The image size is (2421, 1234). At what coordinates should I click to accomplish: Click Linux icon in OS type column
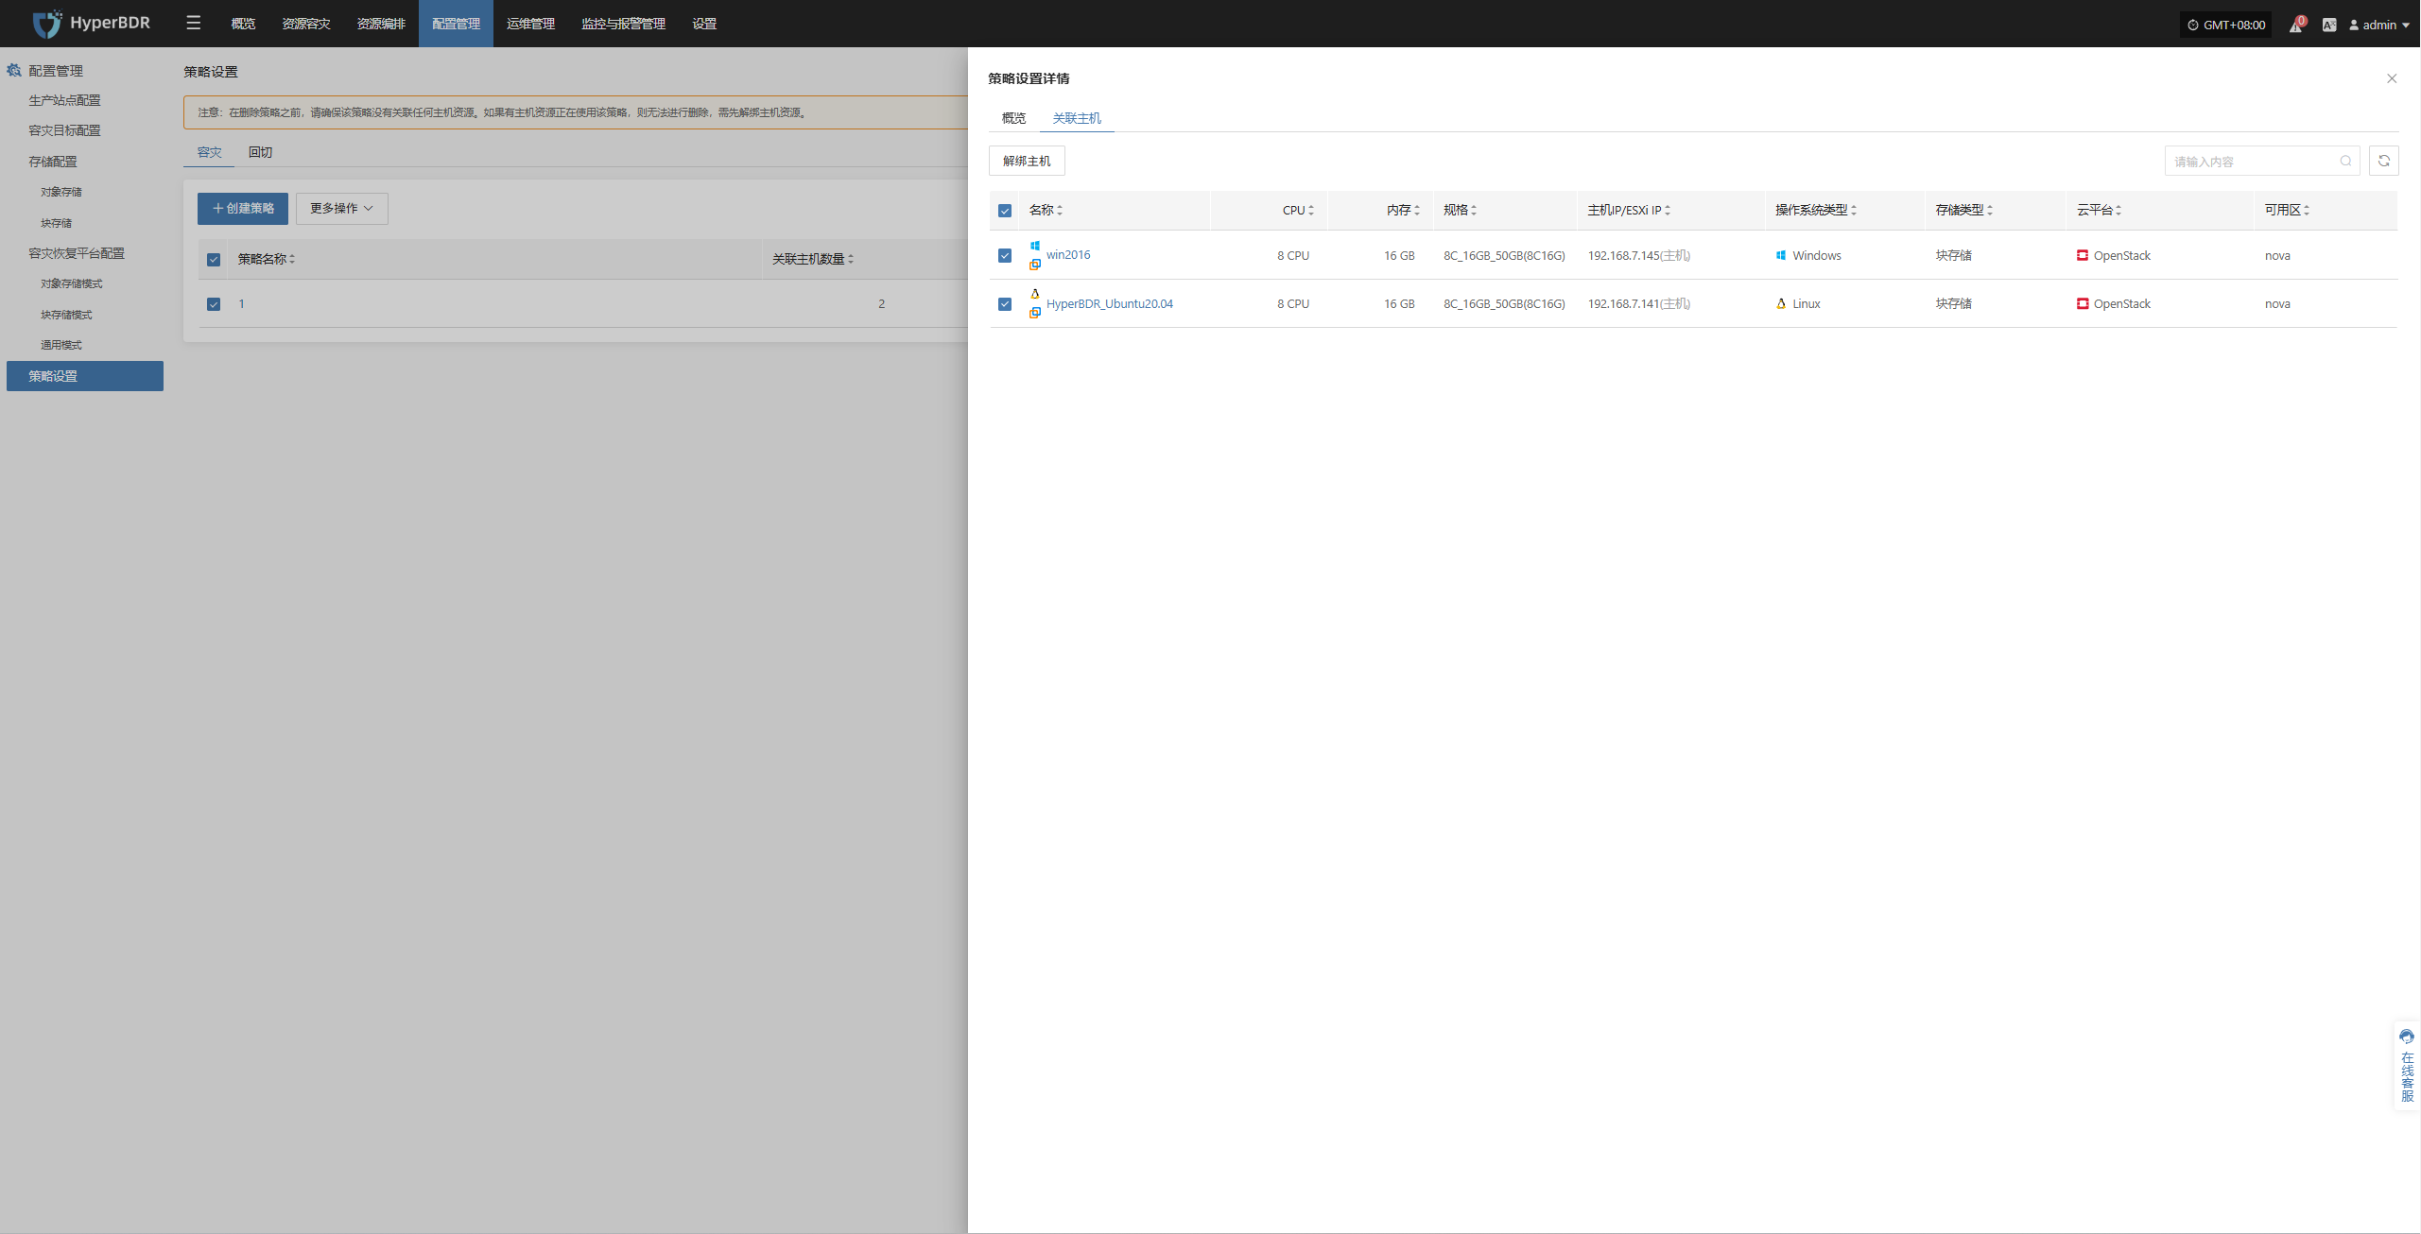(x=1781, y=303)
